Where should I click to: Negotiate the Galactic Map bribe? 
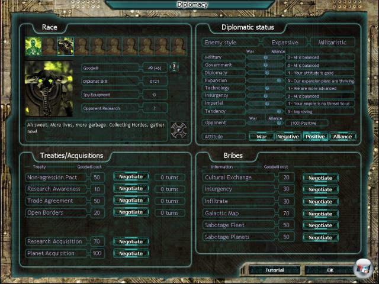[320, 213]
